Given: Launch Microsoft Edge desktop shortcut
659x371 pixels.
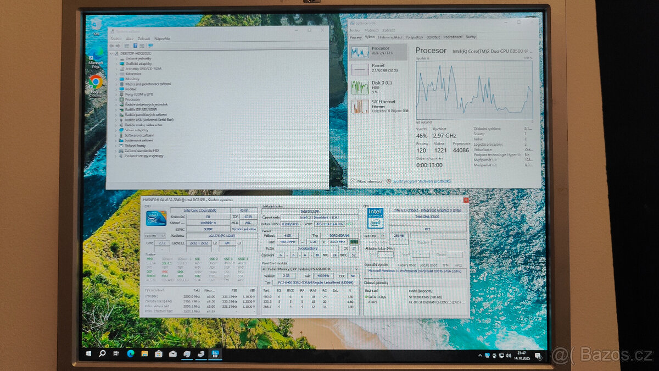Looking at the screenshot, I should click(96, 54).
